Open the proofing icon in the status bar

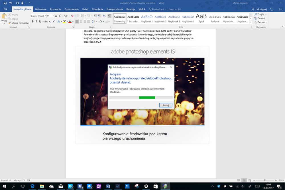tap(28, 180)
